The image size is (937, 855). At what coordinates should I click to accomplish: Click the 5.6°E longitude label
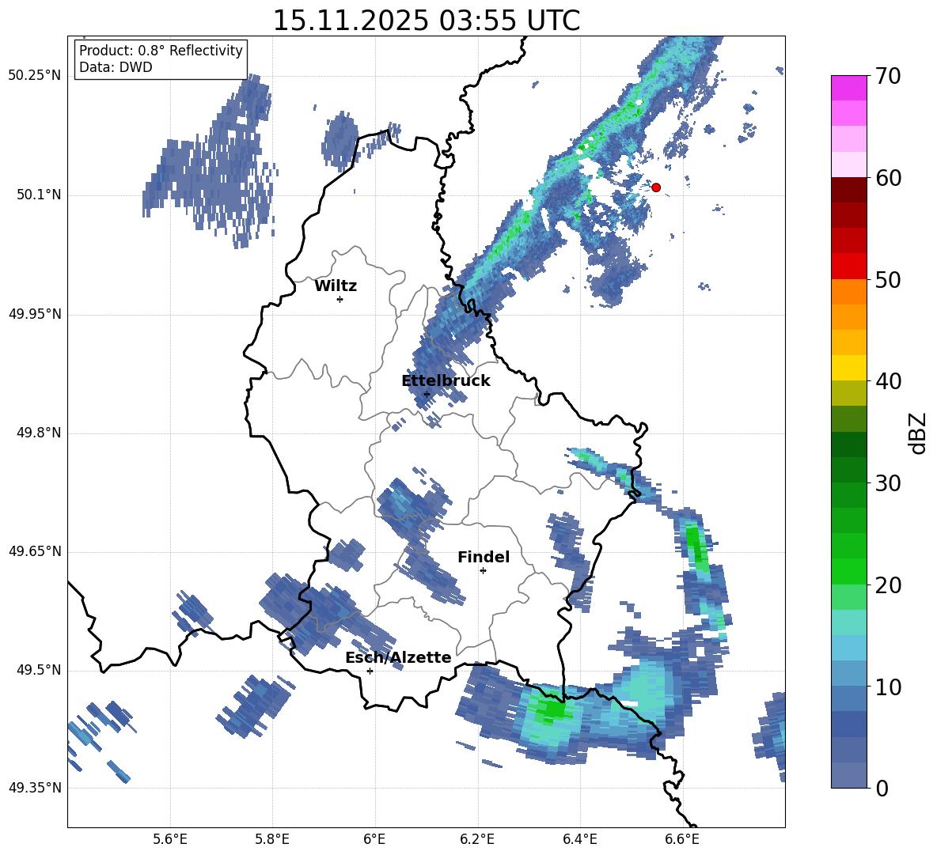point(170,839)
